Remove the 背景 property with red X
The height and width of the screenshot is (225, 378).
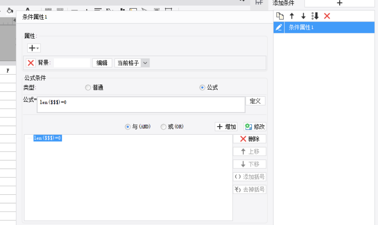(31, 63)
